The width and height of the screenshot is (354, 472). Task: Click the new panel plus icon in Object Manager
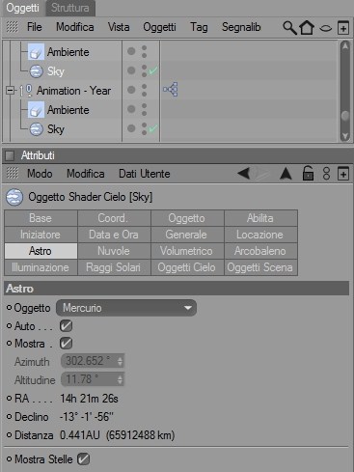point(343,28)
